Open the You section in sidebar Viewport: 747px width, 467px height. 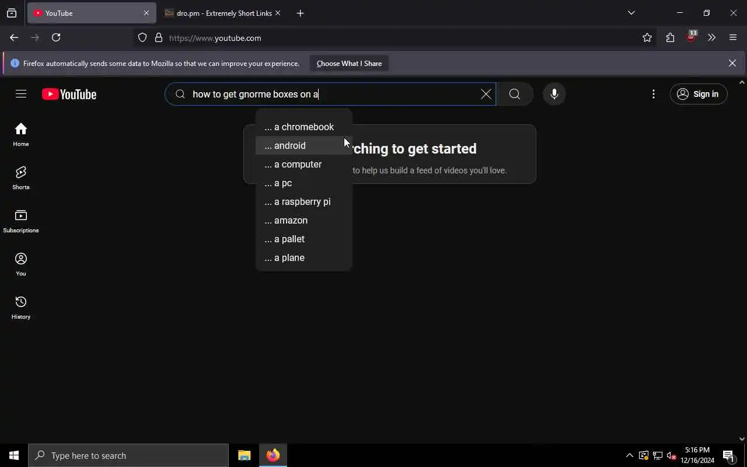coord(21,264)
